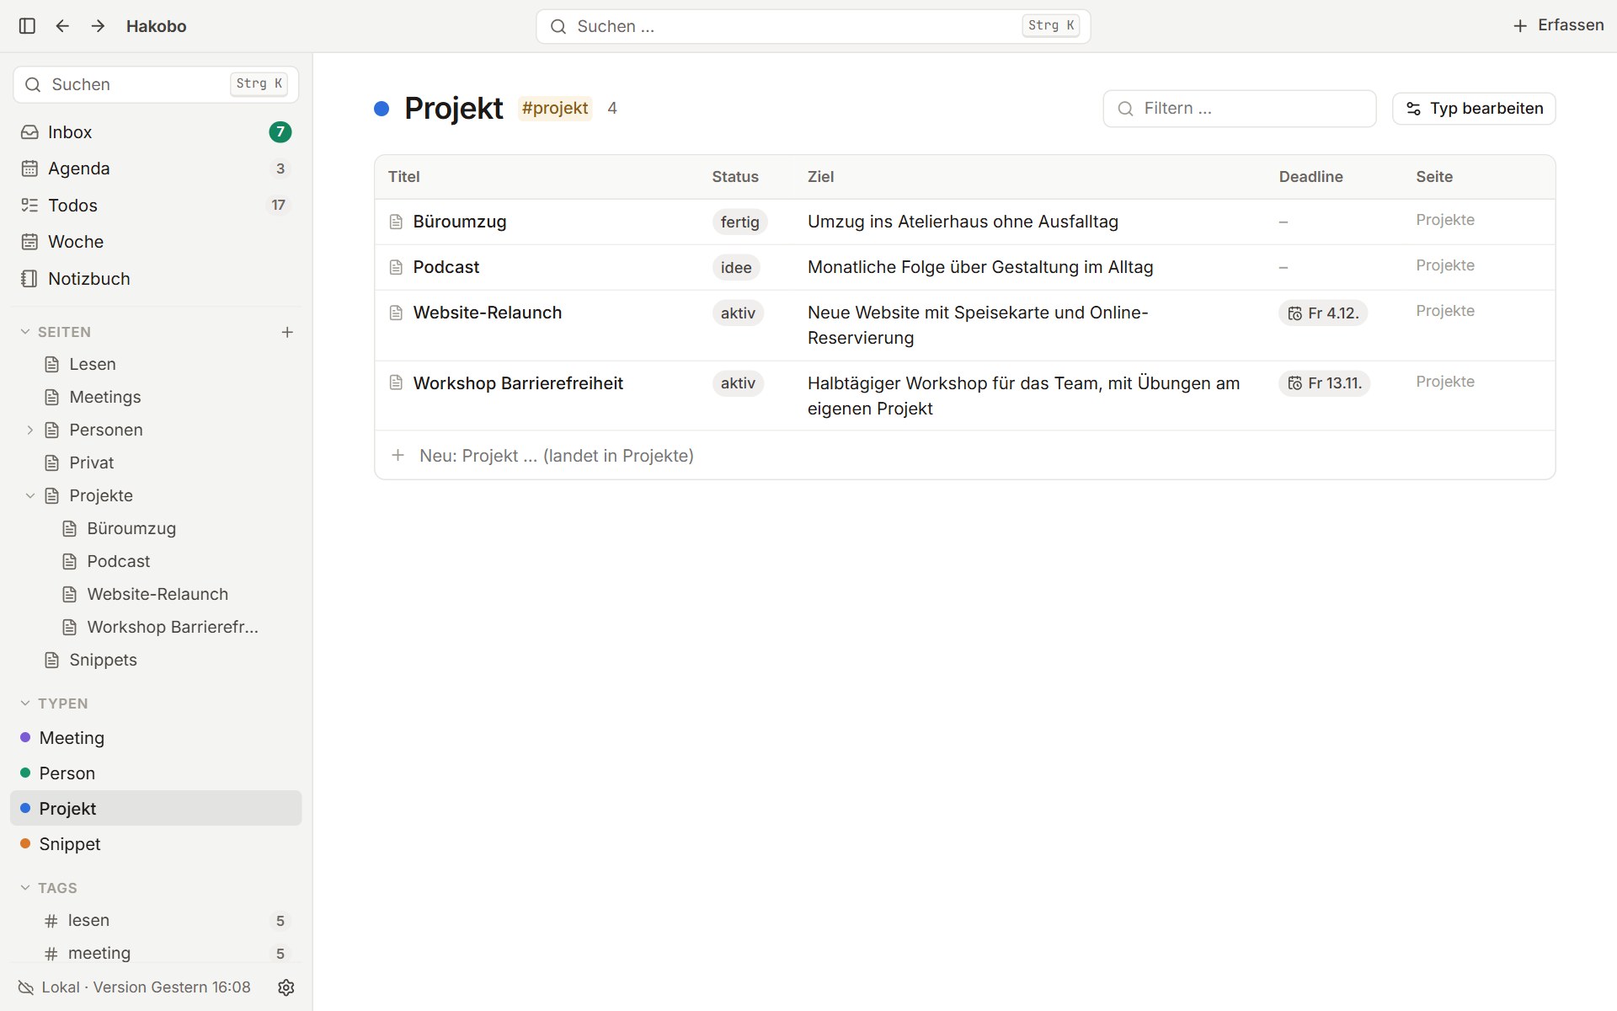Change aktiv status of Workshop Barrierefreiheit
This screenshot has height=1011, width=1617.
tap(738, 383)
